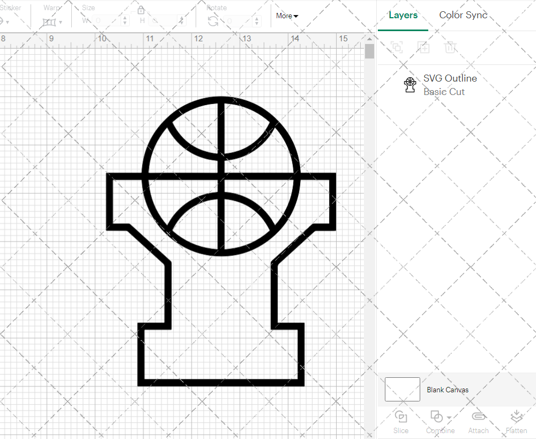
Task: Toggle the size aspect ratio lock
Action: [x=141, y=10]
